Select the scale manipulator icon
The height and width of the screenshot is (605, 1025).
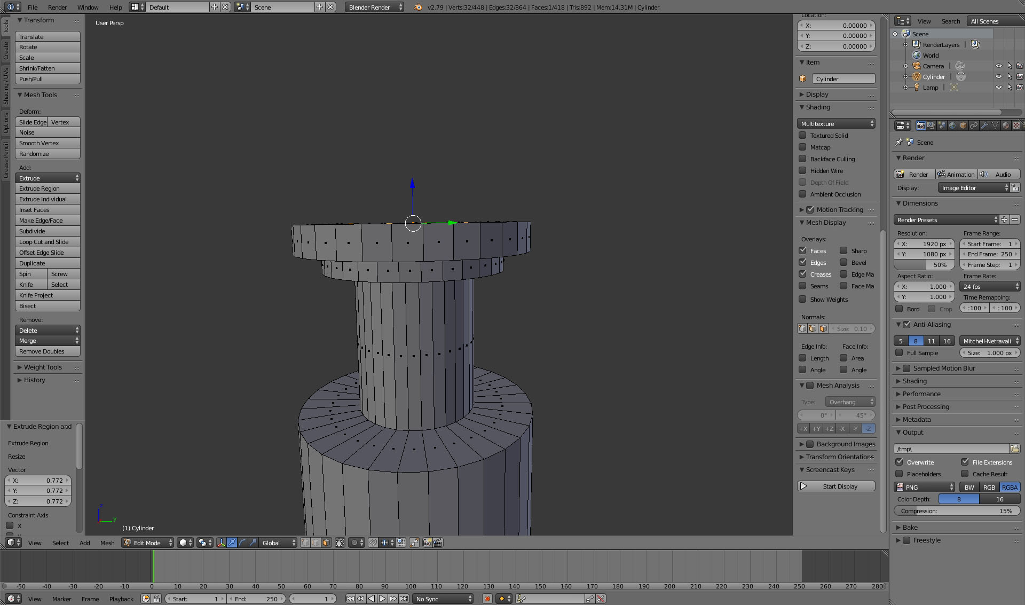tap(253, 543)
